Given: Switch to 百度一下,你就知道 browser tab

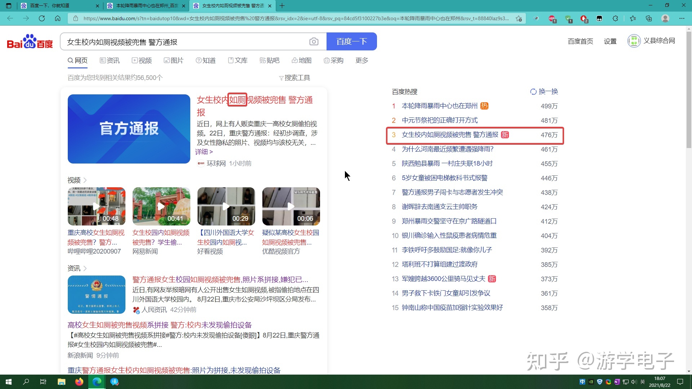Looking at the screenshot, I should point(59,6).
